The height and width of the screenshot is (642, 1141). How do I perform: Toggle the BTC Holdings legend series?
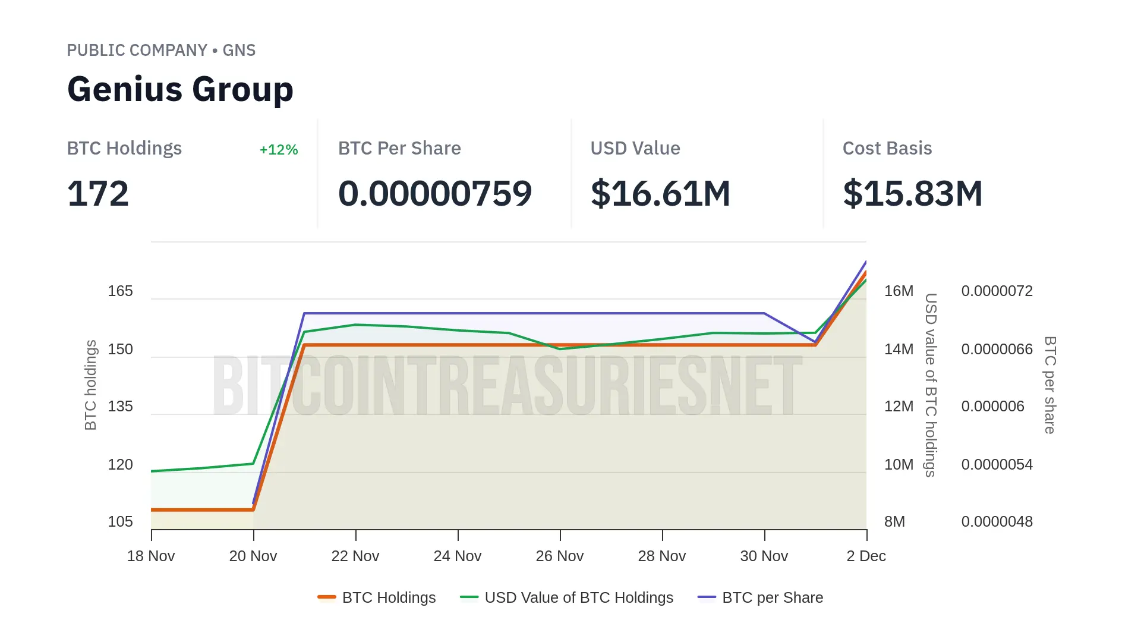(x=389, y=597)
